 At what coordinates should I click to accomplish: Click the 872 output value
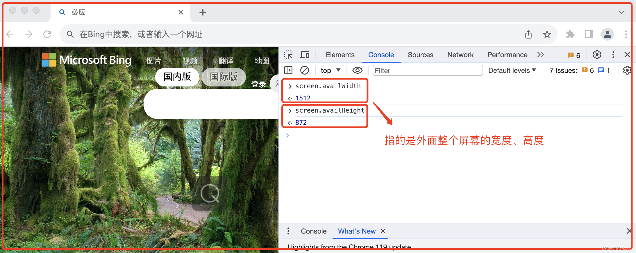301,122
